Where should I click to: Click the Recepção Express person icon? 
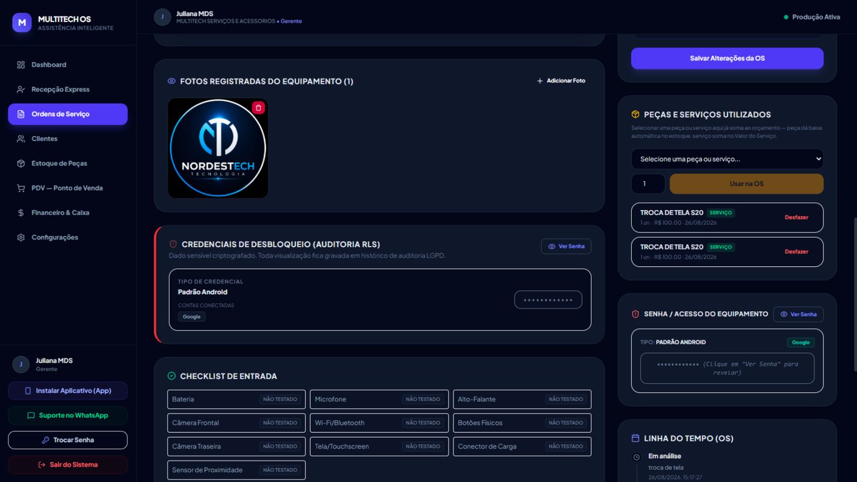click(21, 89)
